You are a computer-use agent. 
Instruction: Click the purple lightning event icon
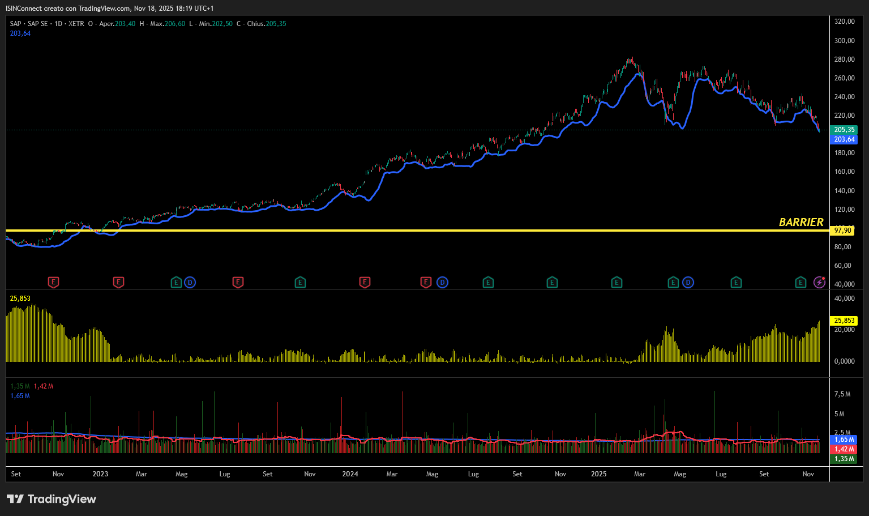(819, 282)
